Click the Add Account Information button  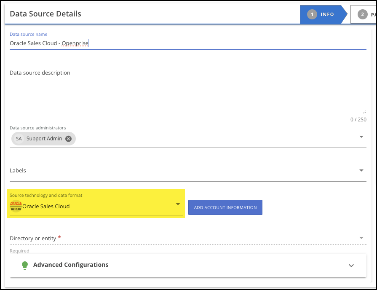coord(225,207)
